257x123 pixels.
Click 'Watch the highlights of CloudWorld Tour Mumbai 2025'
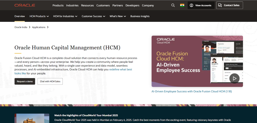click(86, 115)
